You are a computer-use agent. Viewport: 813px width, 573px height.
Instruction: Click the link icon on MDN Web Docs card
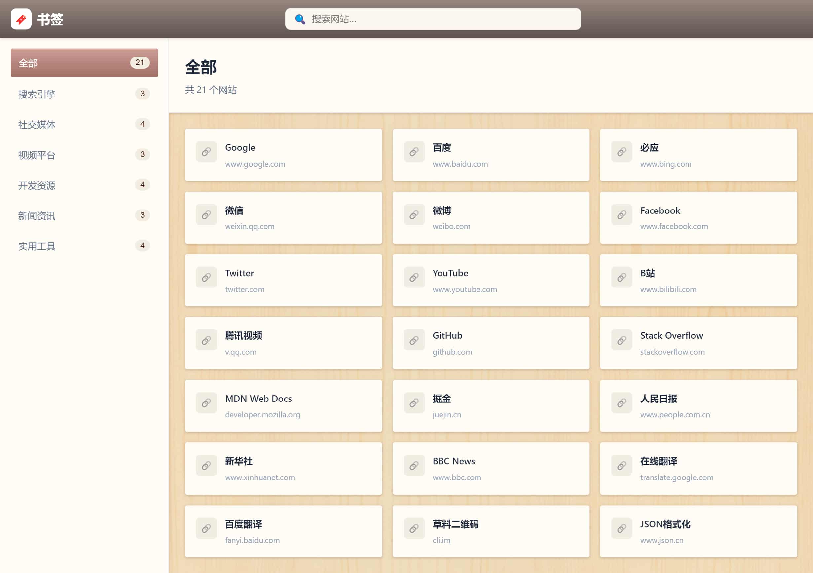click(x=206, y=402)
